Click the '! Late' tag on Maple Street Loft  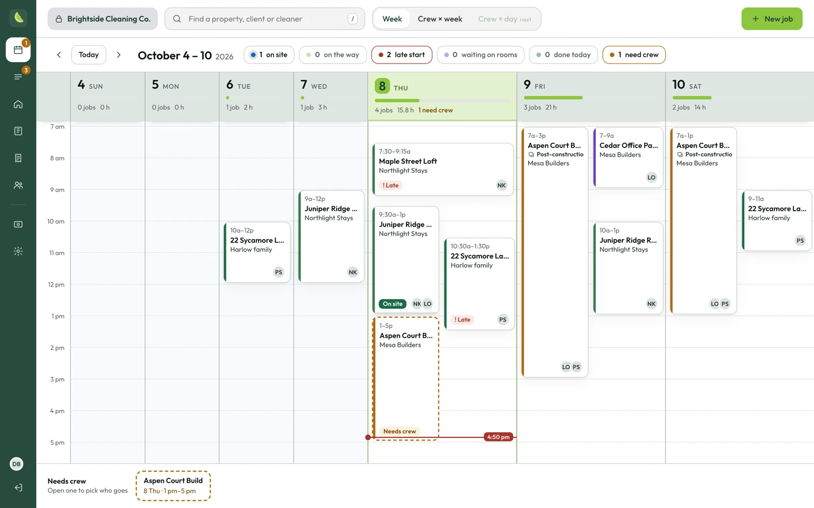391,185
